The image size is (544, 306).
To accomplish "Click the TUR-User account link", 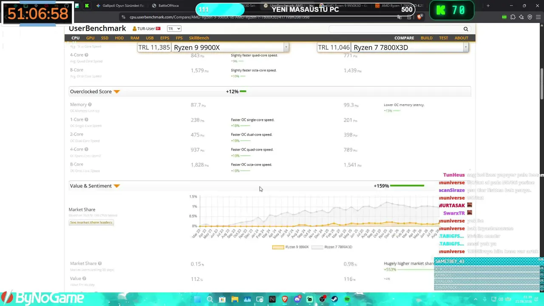I will [146, 28].
